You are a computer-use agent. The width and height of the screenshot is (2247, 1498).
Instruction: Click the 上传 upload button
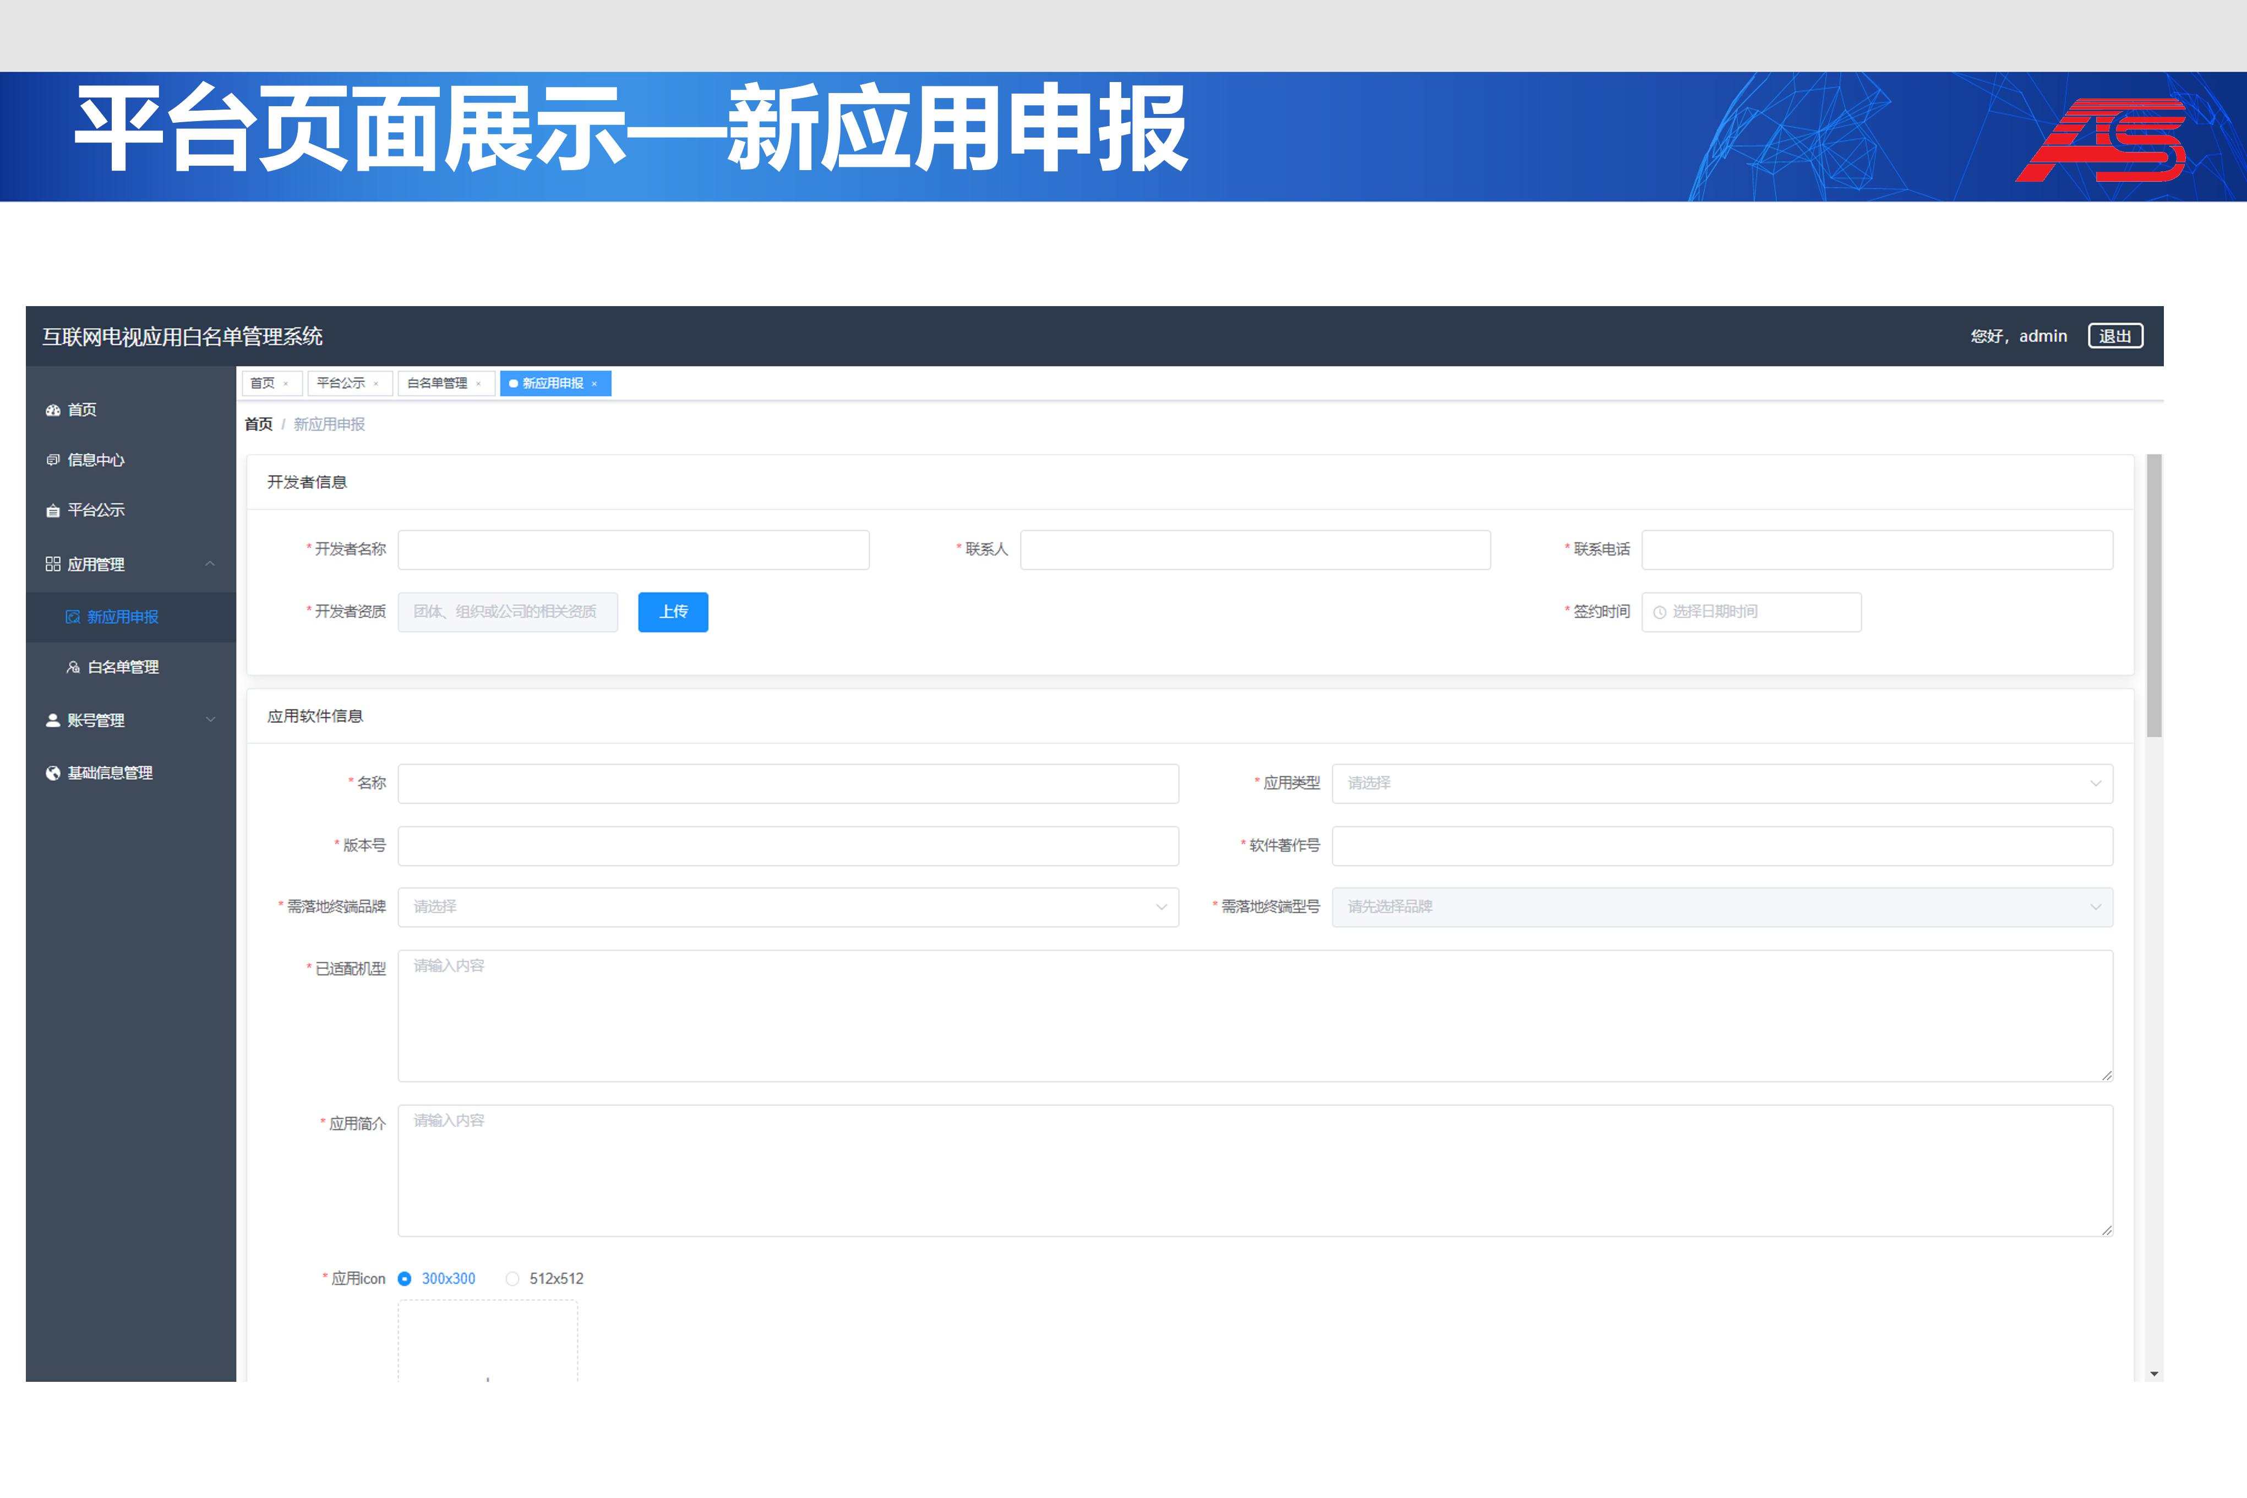(x=673, y=612)
